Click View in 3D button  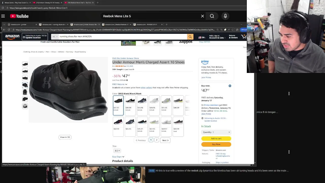65,137
